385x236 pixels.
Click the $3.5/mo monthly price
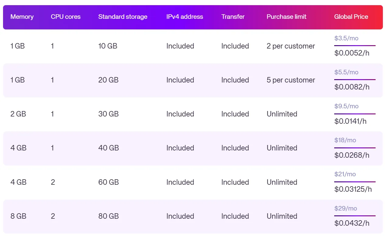point(346,38)
